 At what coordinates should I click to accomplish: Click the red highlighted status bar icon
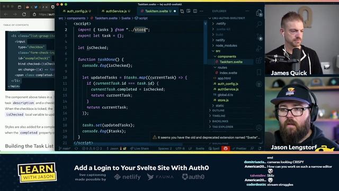(226, 149)
